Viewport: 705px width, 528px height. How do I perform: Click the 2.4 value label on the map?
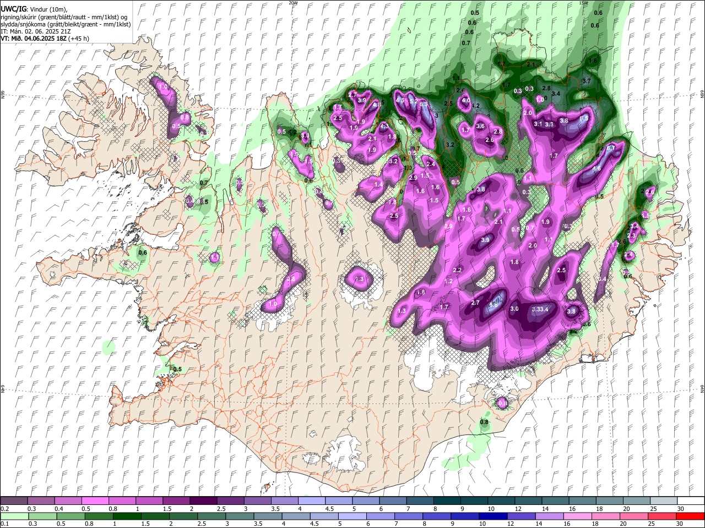(x=431, y=164)
